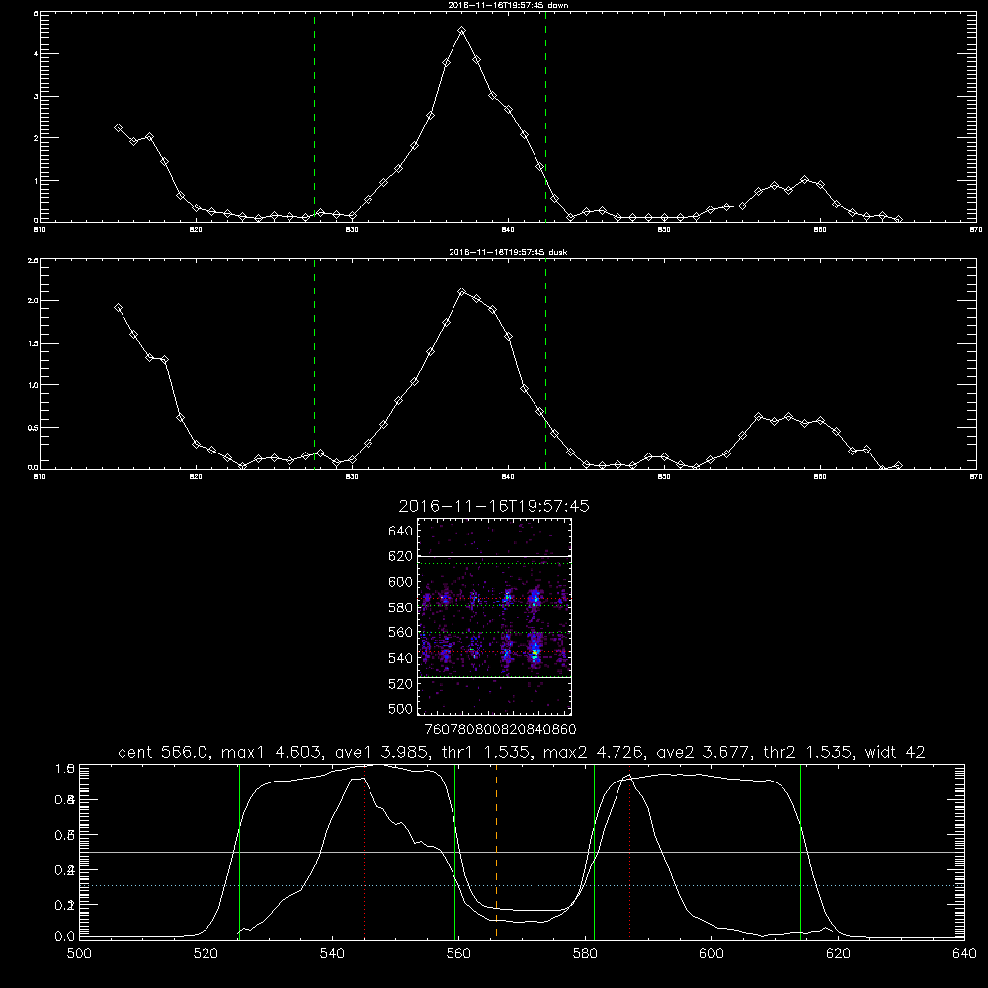
Task: Click the solid green vertical line near 581
Action: pyautogui.click(x=594, y=851)
